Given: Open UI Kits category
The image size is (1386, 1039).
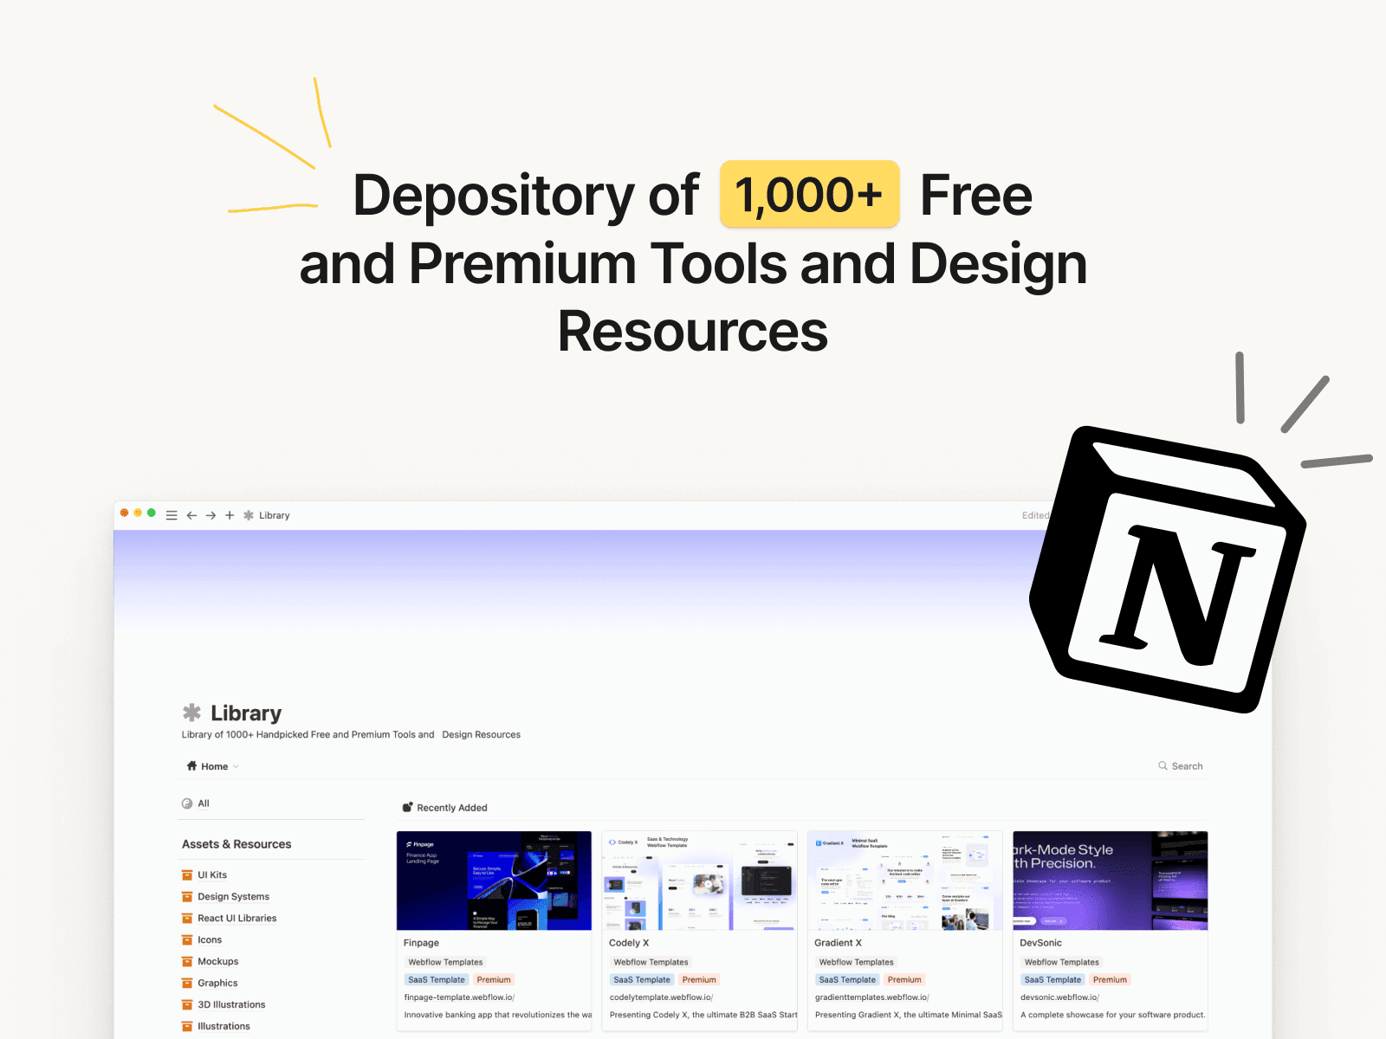Looking at the screenshot, I should click(x=212, y=874).
